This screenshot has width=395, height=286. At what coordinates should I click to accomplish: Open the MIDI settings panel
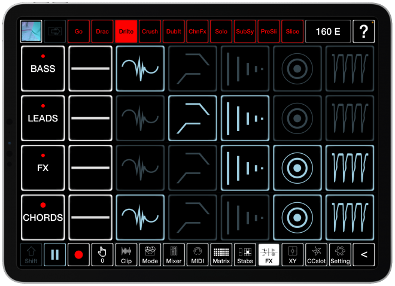(x=197, y=254)
